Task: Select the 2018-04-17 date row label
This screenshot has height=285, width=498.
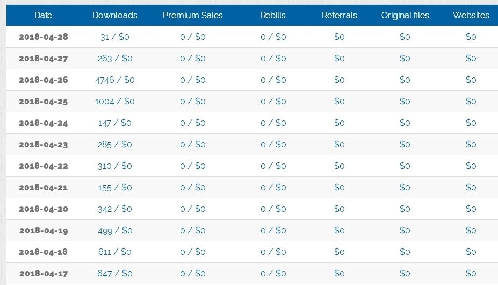Action: click(x=44, y=273)
